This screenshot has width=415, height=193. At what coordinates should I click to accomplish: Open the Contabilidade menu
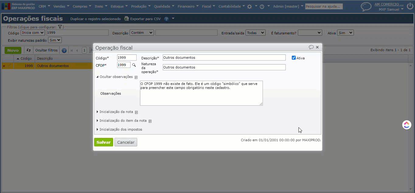pyautogui.click(x=232, y=6)
